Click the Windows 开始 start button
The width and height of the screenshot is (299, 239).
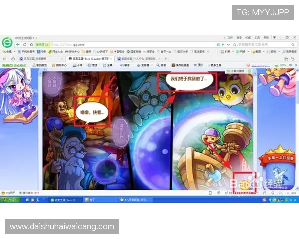tap(10, 200)
